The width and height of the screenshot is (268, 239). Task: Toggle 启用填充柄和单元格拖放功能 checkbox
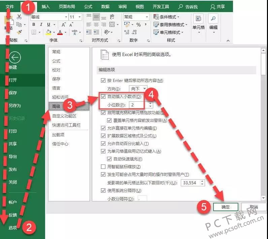103,112
